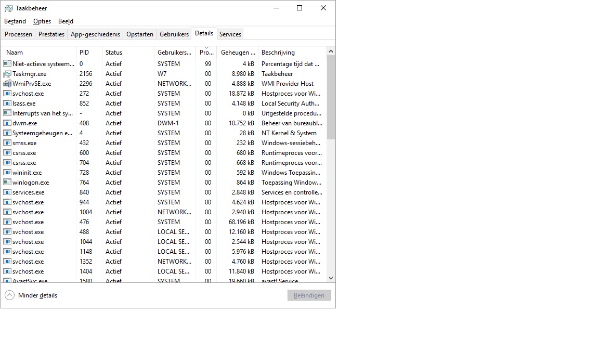Switch to the Prestaties tab
Image resolution: width=599 pixels, height=337 pixels.
[x=51, y=34]
